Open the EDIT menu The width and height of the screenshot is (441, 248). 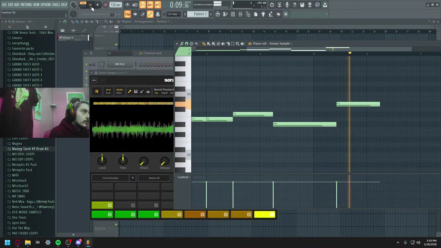point(11,5)
